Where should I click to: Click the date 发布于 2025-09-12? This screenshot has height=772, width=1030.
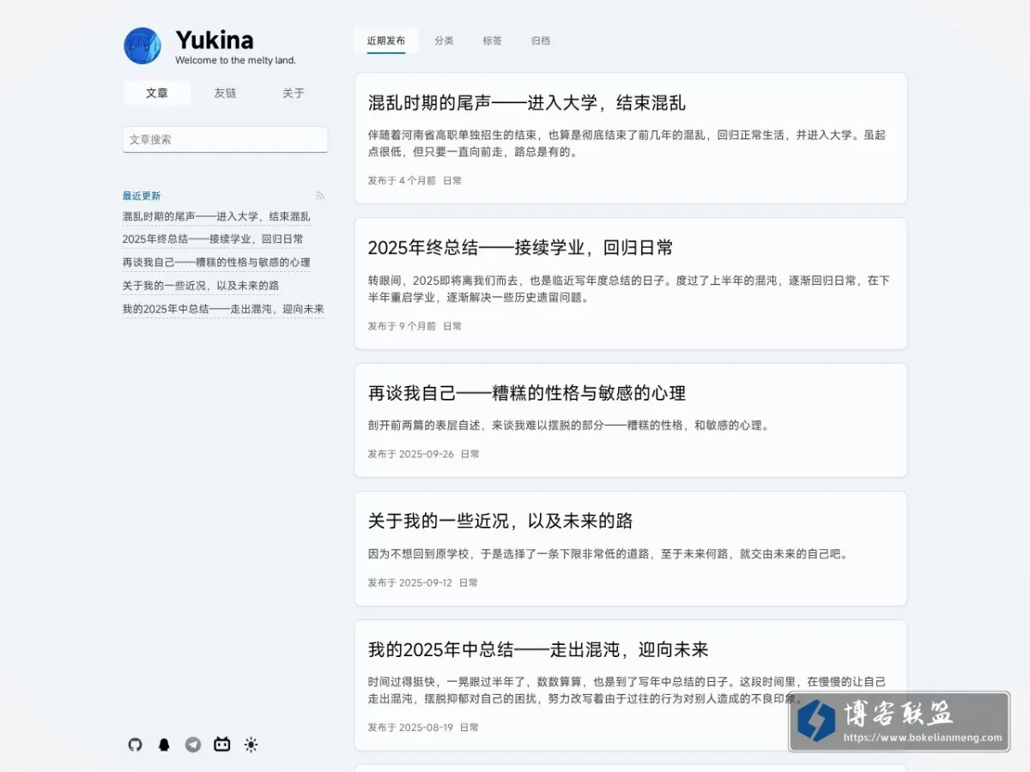pos(409,582)
